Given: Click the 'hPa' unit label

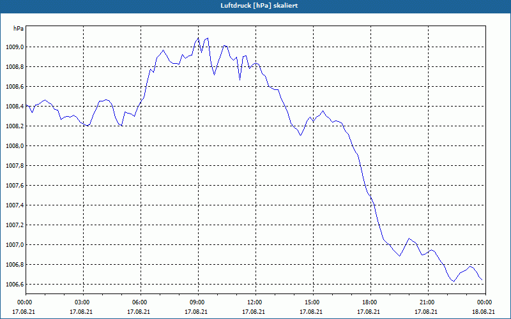Looking at the screenshot, I should tap(19, 29).
